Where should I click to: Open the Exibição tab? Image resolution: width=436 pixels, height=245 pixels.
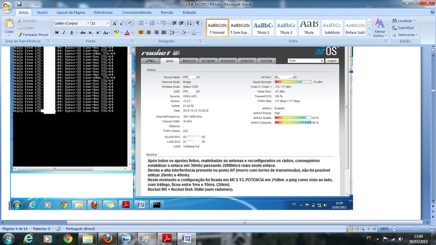tap(189, 13)
